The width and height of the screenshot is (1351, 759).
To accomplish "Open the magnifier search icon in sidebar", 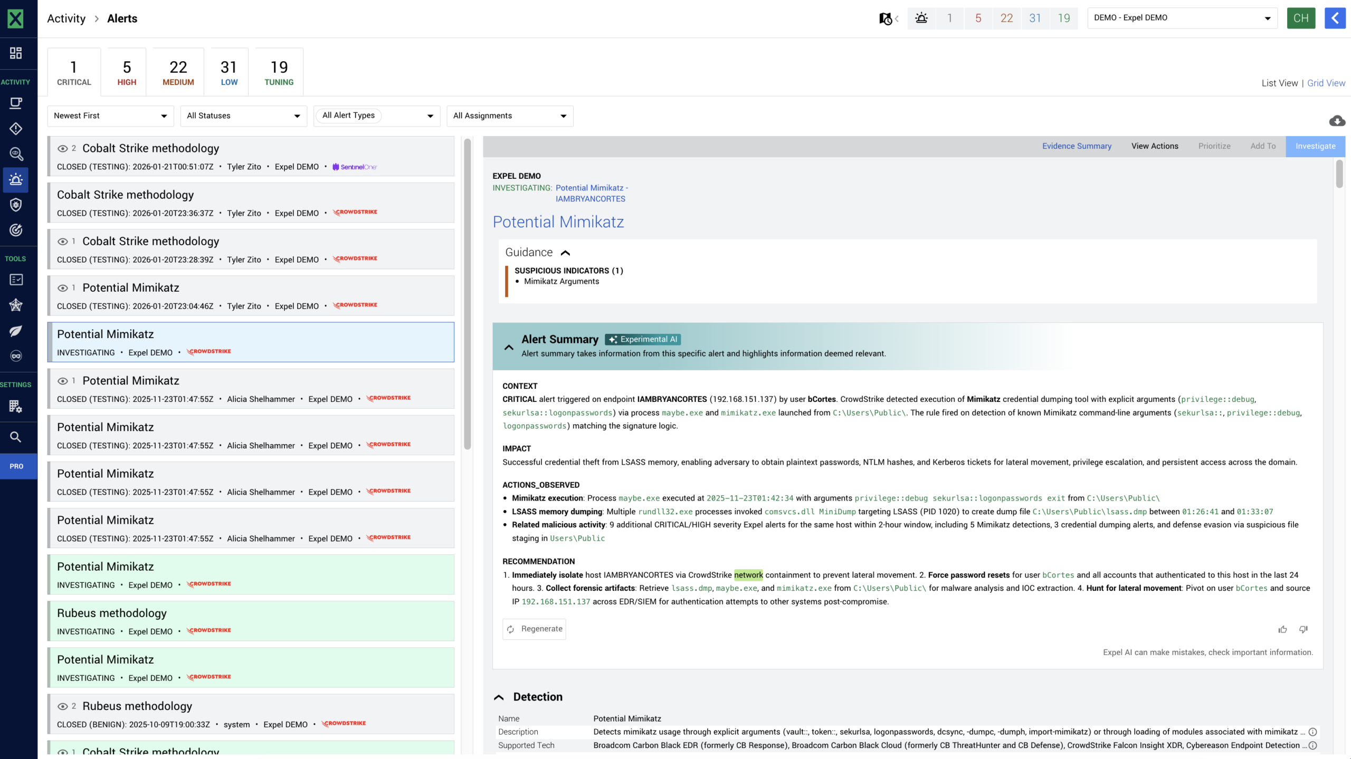I will click(16, 437).
